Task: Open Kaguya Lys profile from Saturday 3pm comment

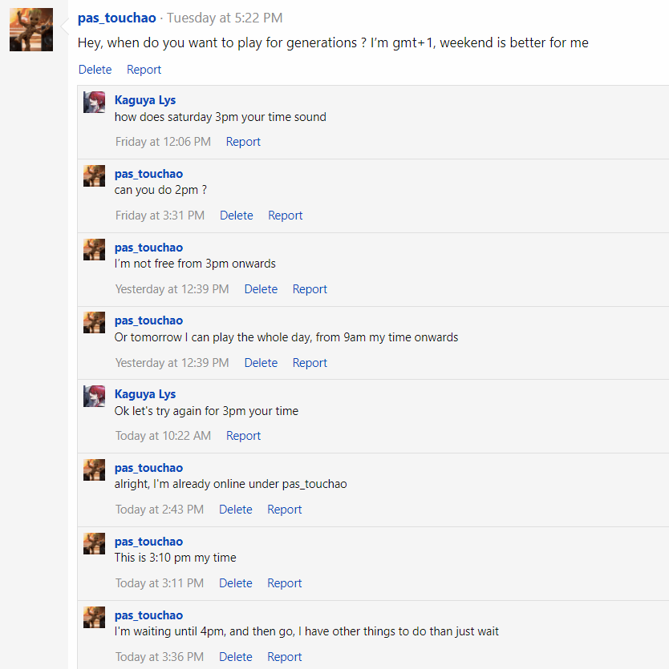Action: [x=145, y=100]
